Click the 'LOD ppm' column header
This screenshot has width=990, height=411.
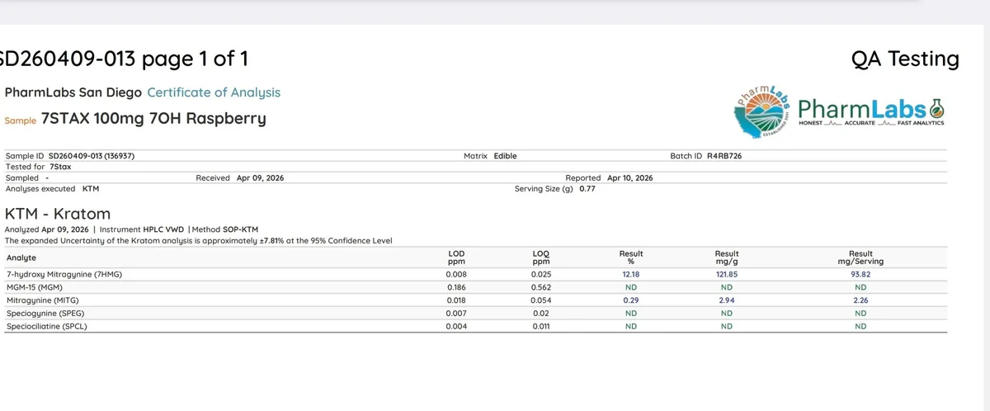[x=456, y=257]
